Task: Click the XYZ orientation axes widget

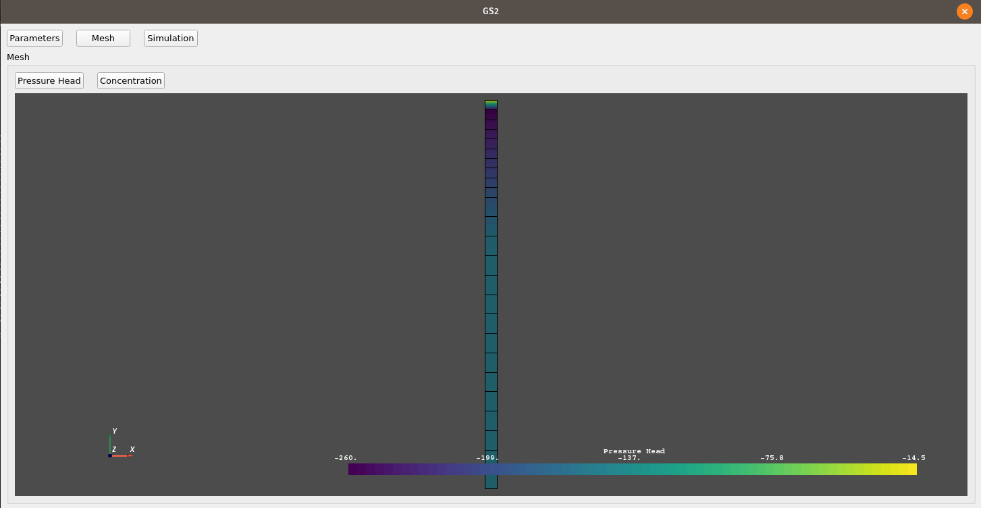Action: click(x=118, y=446)
